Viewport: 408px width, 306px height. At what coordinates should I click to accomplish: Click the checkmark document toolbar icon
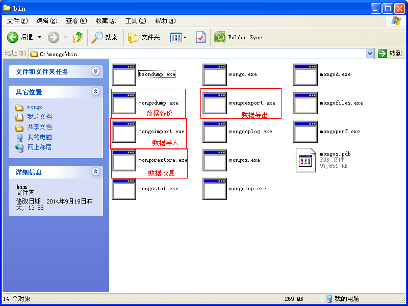200,37
